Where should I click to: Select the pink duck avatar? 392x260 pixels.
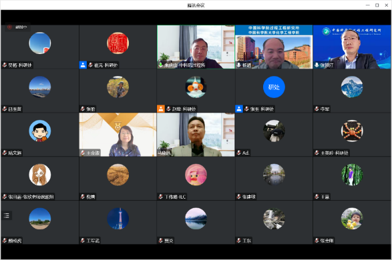coord(196,175)
